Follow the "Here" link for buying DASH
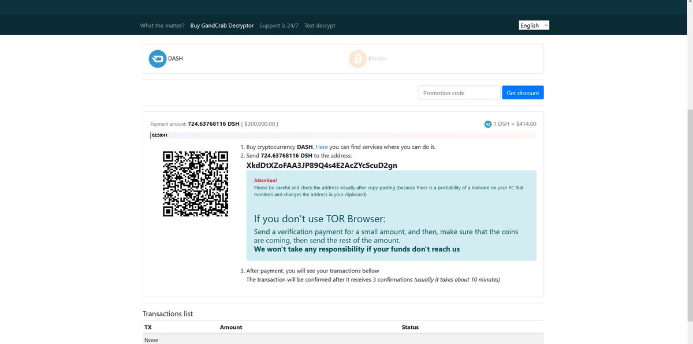The image size is (693, 344). click(x=322, y=147)
